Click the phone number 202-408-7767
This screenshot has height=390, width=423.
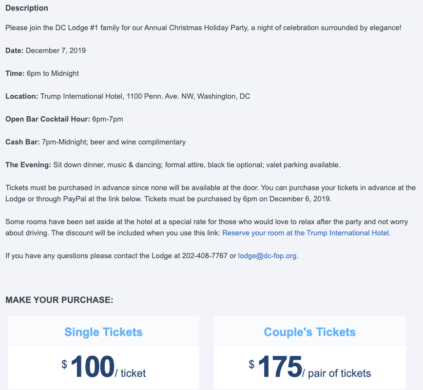pyautogui.click(x=205, y=256)
